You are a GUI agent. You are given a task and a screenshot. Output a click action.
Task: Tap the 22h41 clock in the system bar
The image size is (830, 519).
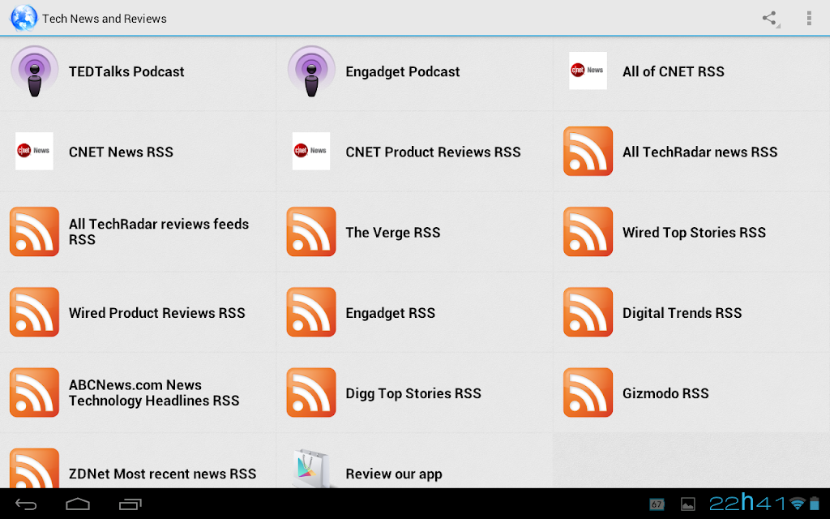pos(747,502)
